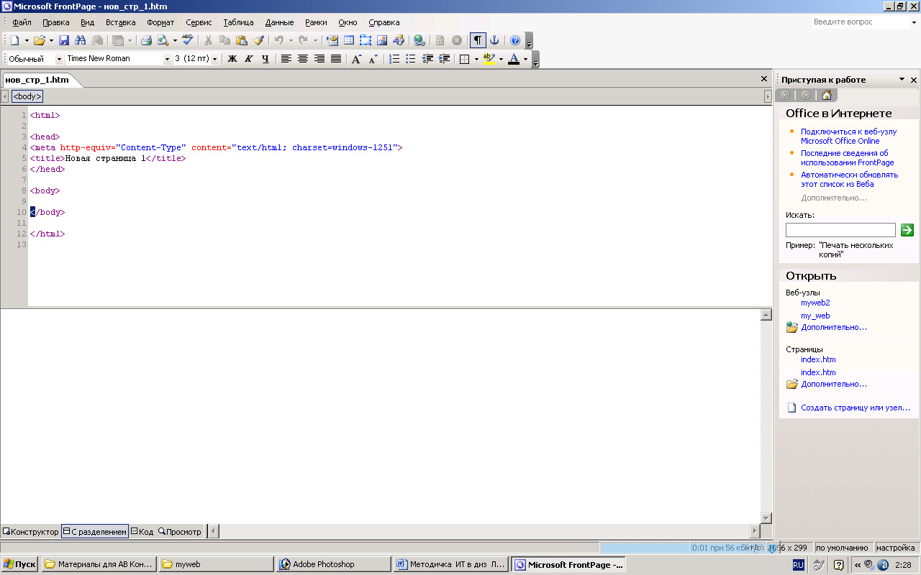The width and height of the screenshot is (921, 575).
Task: Click Insert Picture from File icon
Action: pos(382,41)
